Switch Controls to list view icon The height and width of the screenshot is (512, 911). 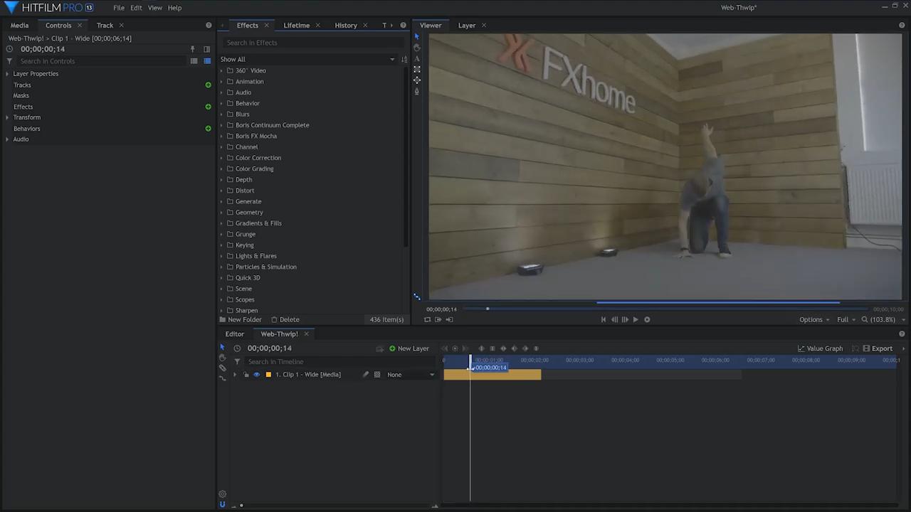click(194, 61)
